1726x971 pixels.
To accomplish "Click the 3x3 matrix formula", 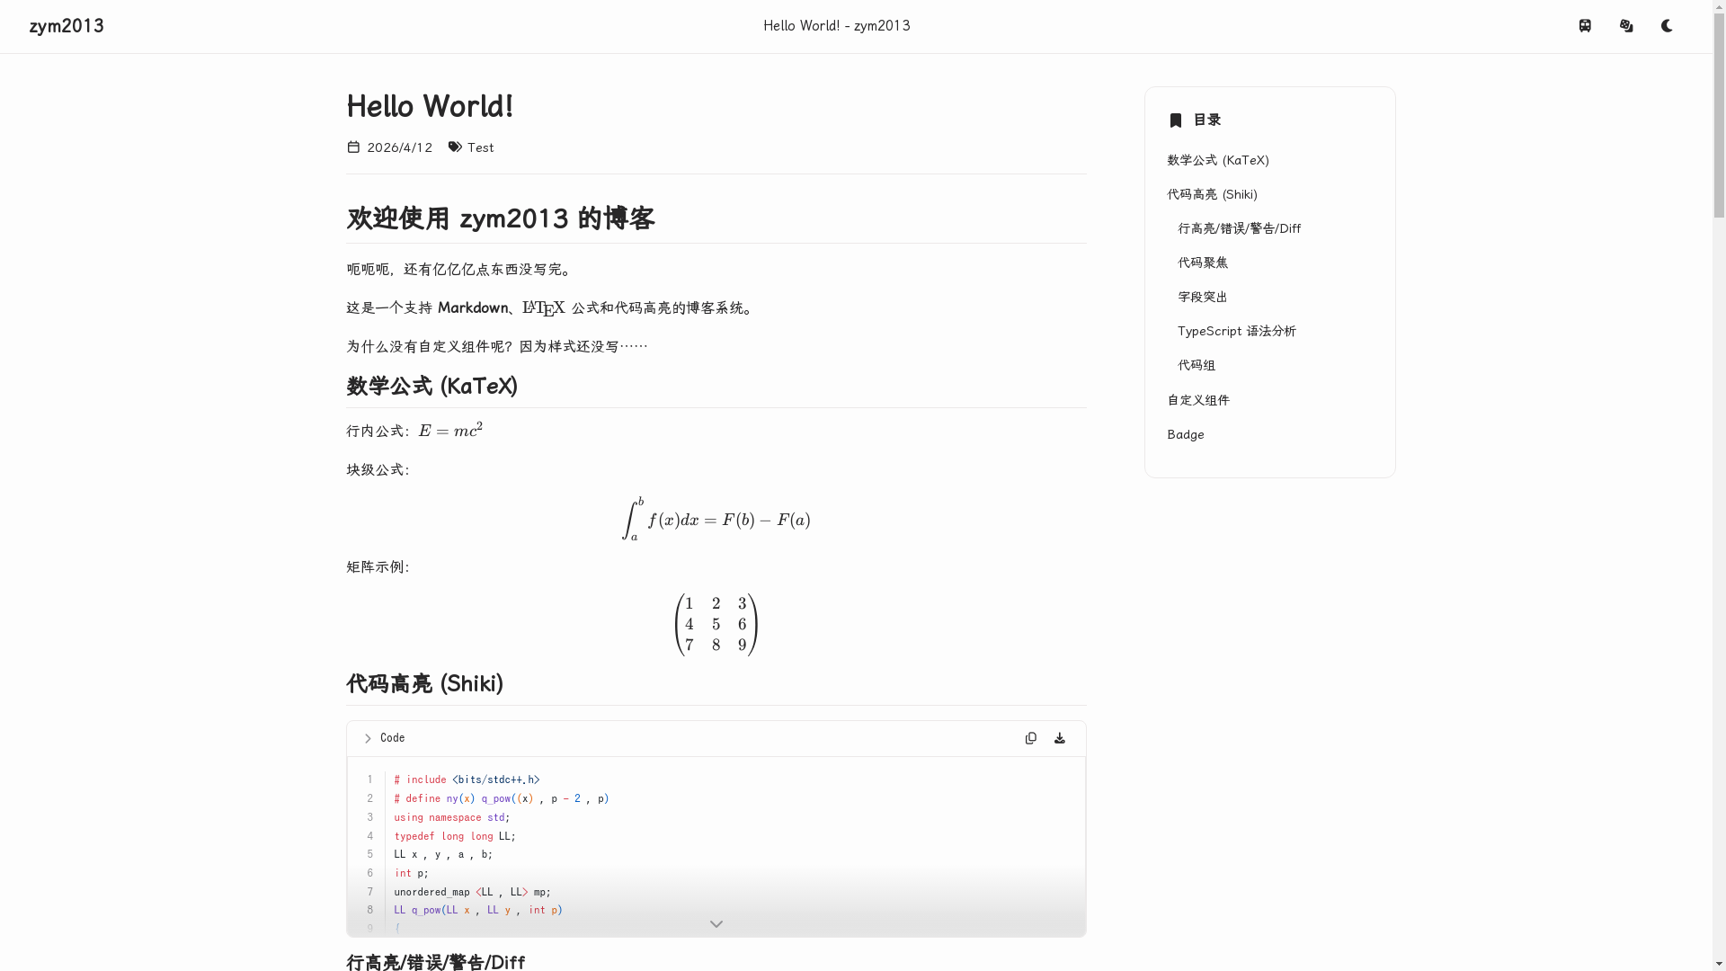I will (716, 624).
